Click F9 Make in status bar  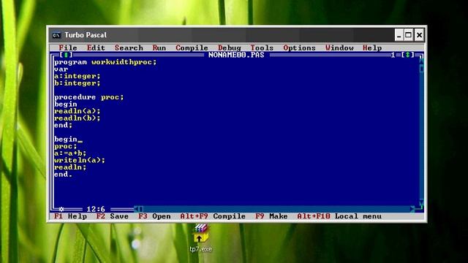271,216
